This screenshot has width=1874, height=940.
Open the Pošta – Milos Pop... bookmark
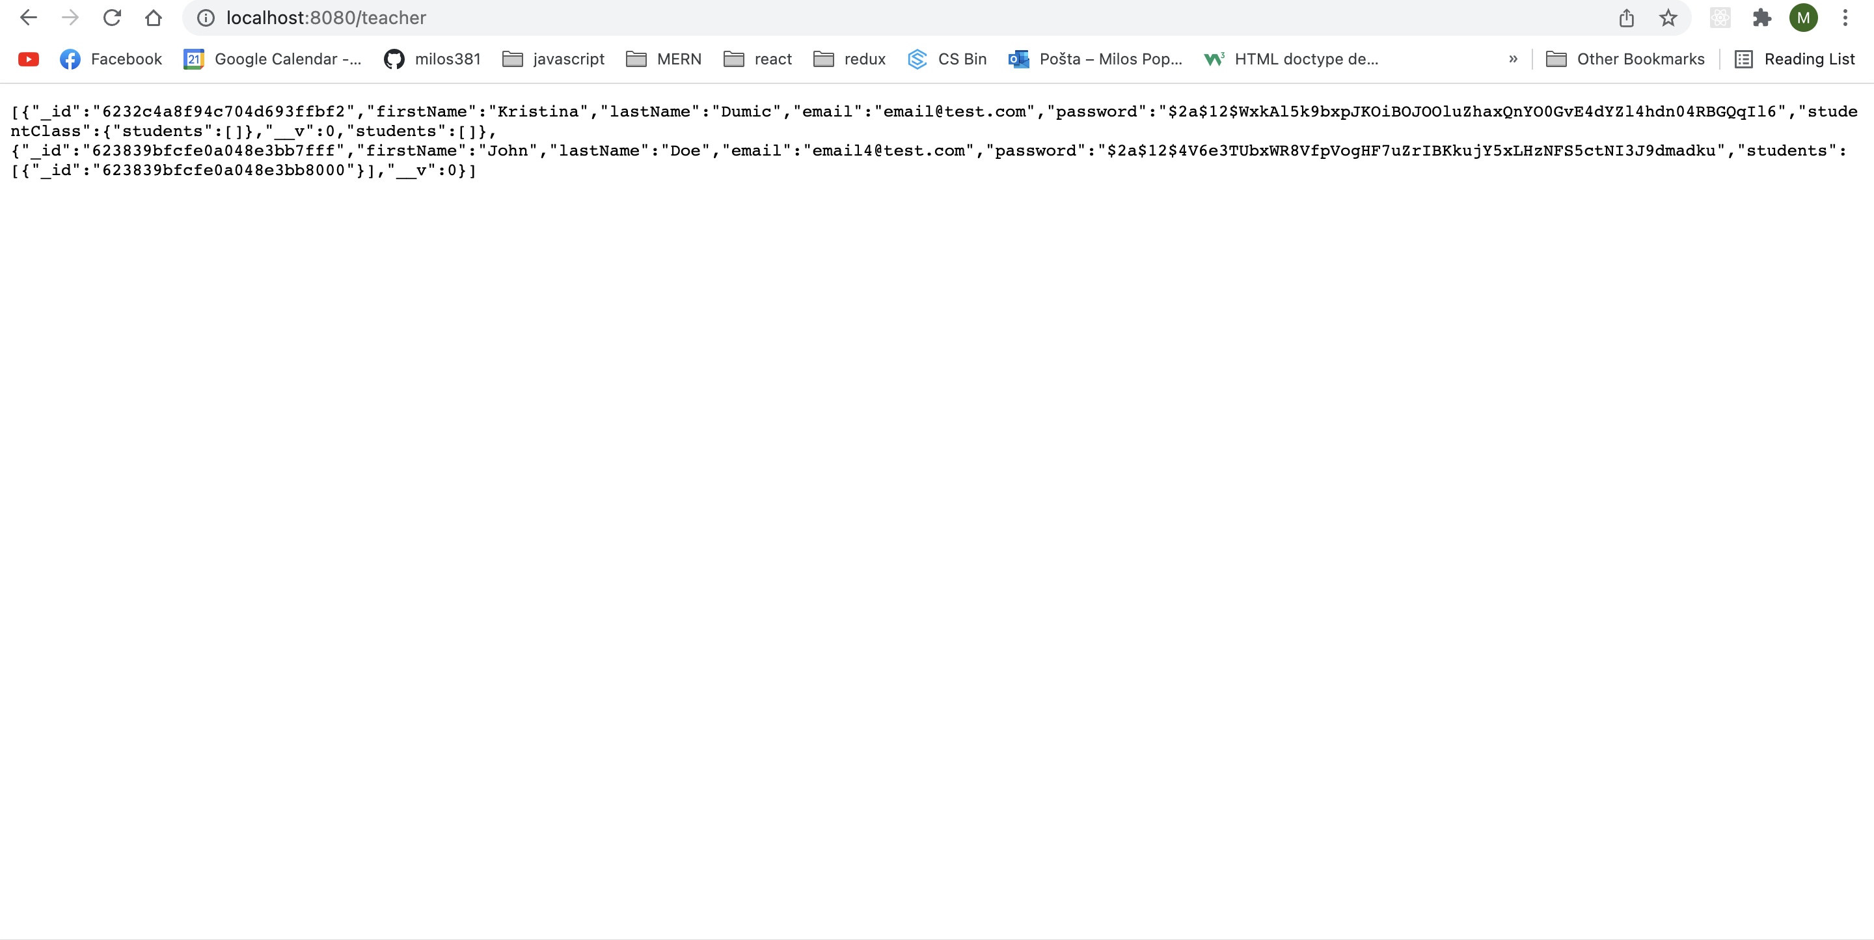pos(1096,59)
